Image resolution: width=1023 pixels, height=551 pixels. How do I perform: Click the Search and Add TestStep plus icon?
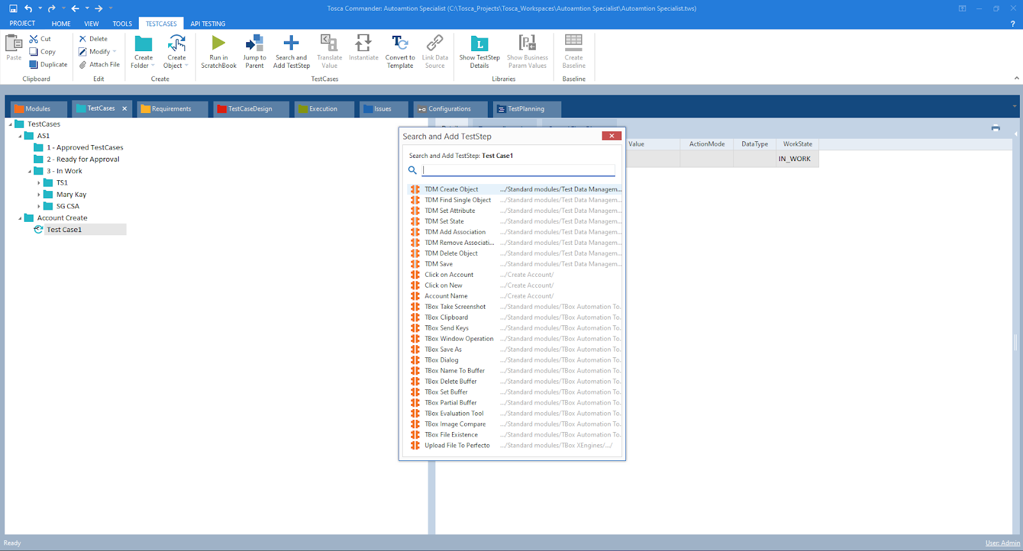tap(292, 43)
